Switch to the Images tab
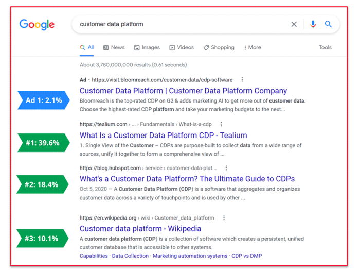Viewport: 360px width, 270px height. pyautogui.click(x=147, y=47)
